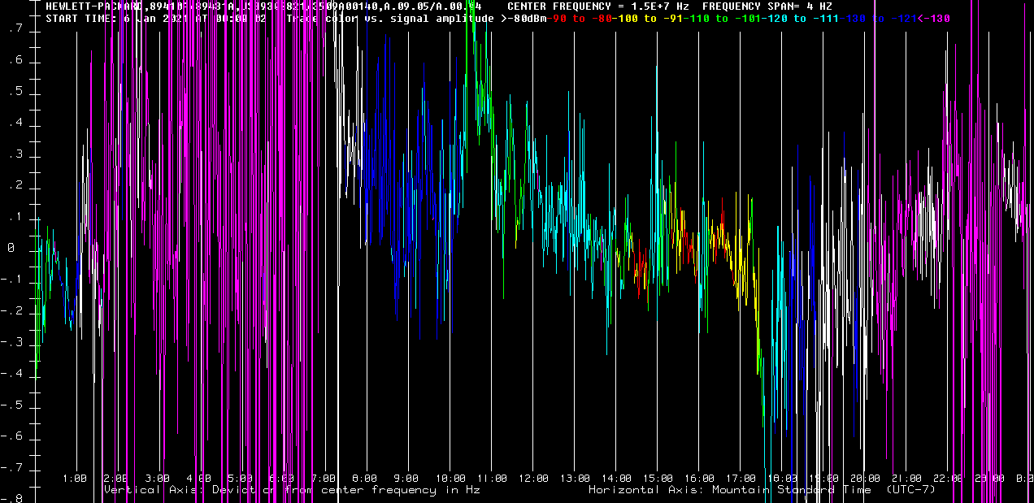Click the white '>-80dBm' legend entry

coord(523,18)
